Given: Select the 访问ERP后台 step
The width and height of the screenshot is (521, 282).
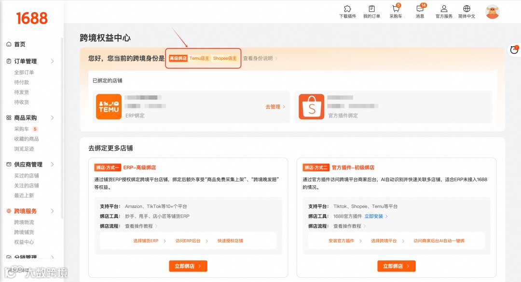Looking at the screenshot, I should click(x=188, y=241).
